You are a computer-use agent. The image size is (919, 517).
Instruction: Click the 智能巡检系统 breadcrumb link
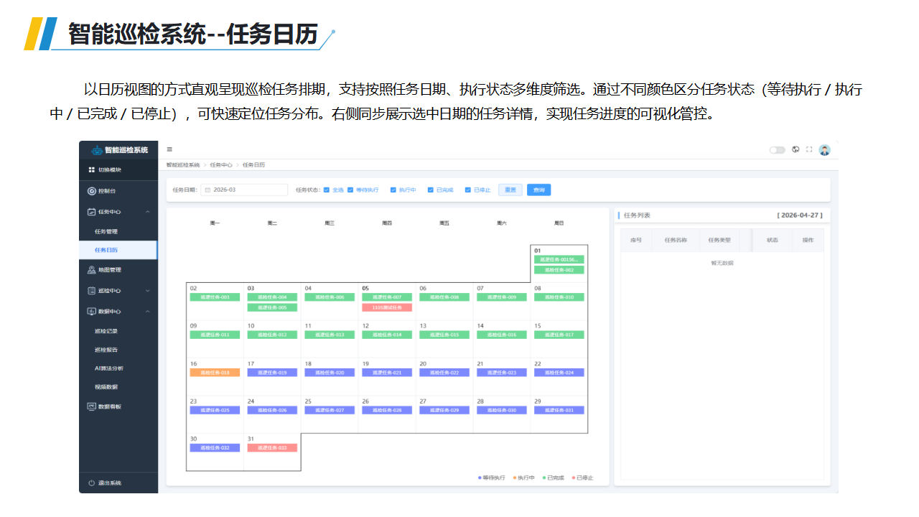click(183, 165)
